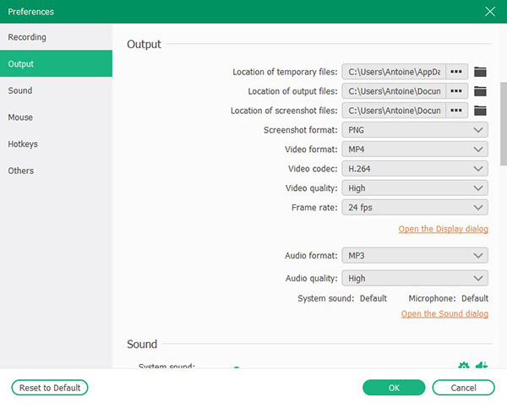The width and height of the screenshot is (507, 408).
Task: Open the Audio format dropdown
Action: (x=415, y=255)
